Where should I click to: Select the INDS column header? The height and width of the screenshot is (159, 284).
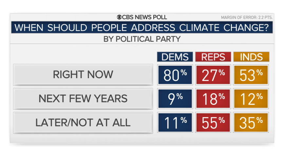tap(251, 57)
